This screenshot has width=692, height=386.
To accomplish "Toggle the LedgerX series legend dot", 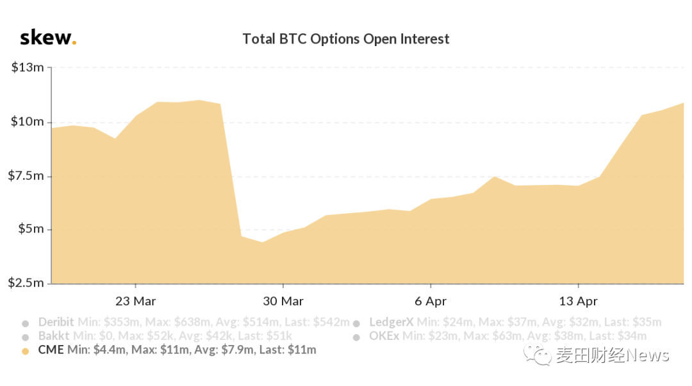I will [356, 323].
